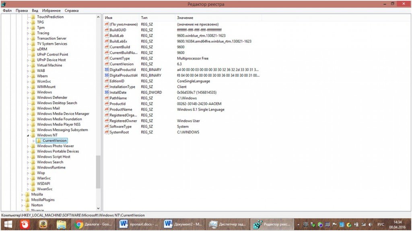Click the folder icon beside Norton
Image resolution: width=412 pixels, height=231 pixels.
point(27,205)
